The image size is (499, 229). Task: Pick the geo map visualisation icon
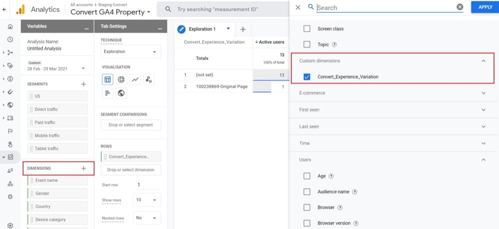121,93
